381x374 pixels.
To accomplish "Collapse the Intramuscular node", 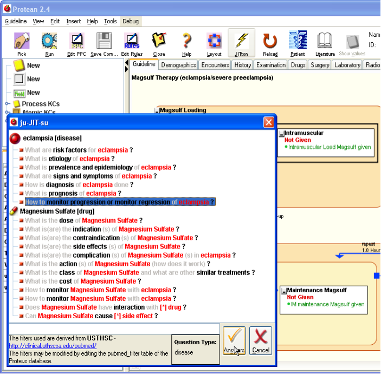I will tap(281, 134).
